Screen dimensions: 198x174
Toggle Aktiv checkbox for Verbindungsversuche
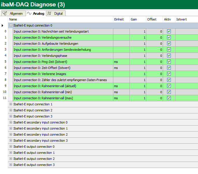169,38
